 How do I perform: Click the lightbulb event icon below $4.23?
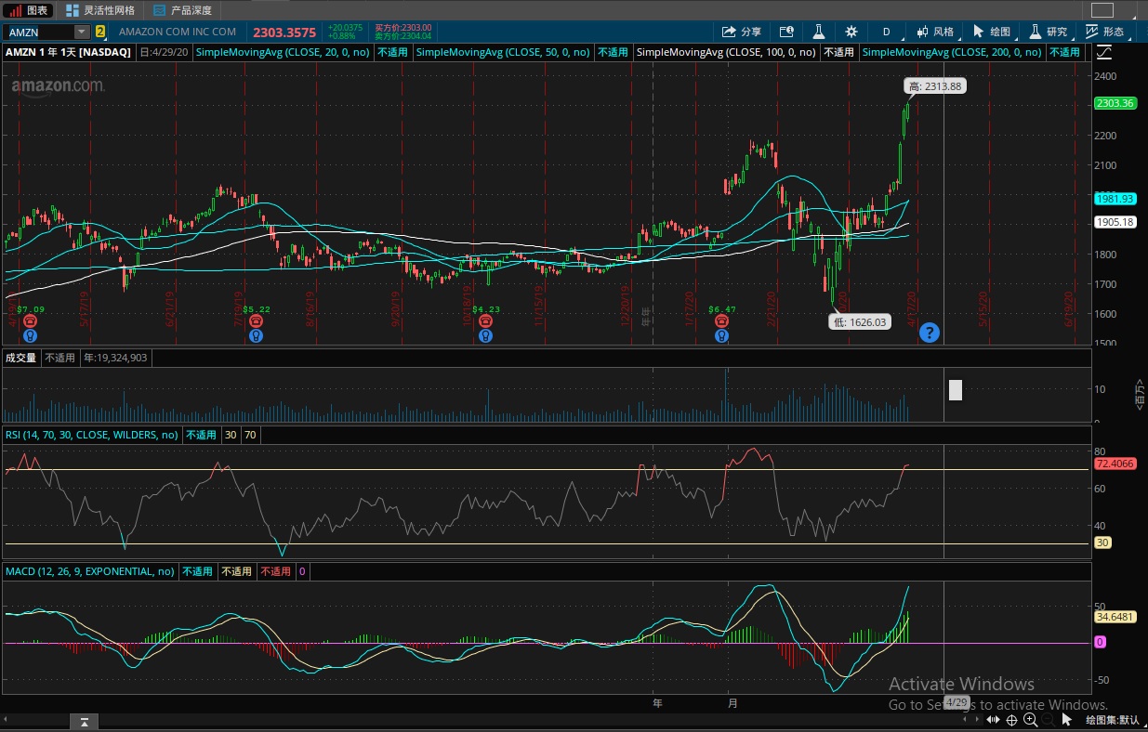pos(485,334)
